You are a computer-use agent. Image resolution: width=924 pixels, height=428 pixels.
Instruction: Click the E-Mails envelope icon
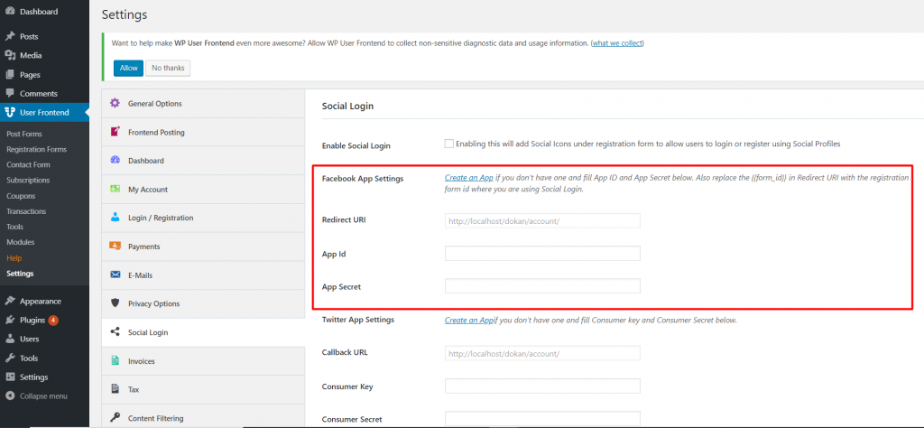tap(115, 274)
